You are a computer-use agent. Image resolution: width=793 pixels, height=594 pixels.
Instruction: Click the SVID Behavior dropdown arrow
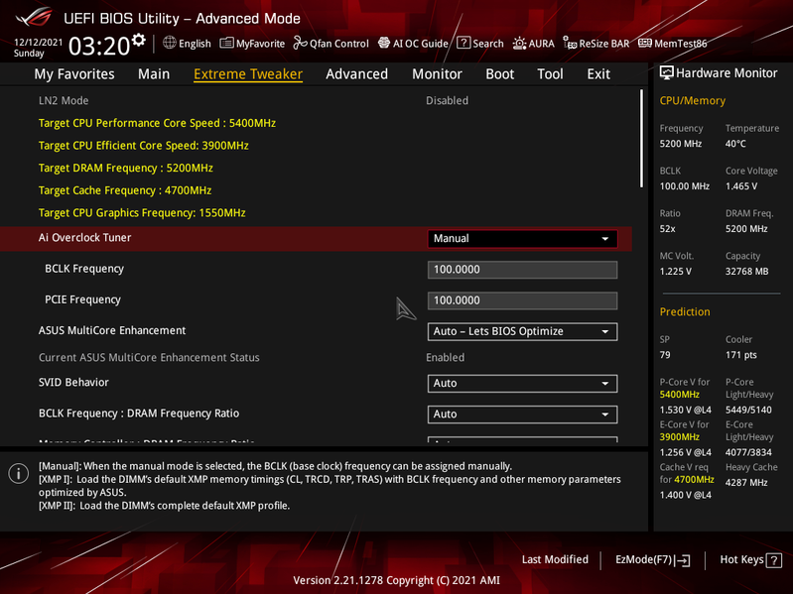click(x=604, y=384)
